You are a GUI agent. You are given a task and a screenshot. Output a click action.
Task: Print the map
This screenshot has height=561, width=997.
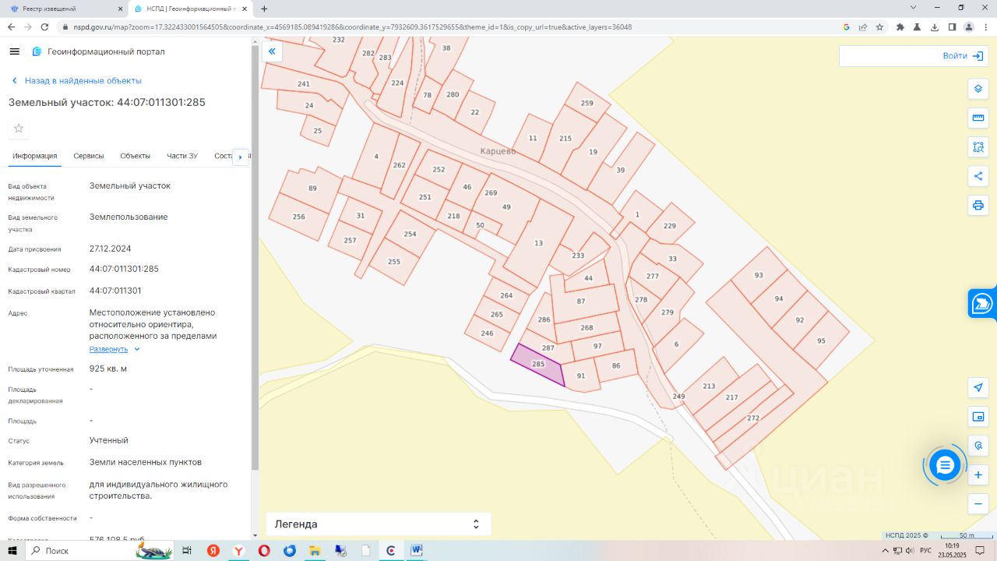coord(978,206)
